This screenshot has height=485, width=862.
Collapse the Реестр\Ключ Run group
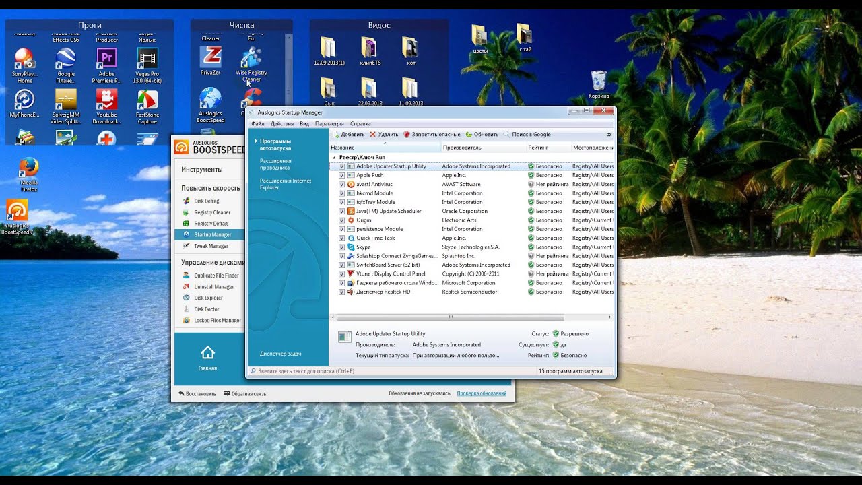tap(335, 157)
